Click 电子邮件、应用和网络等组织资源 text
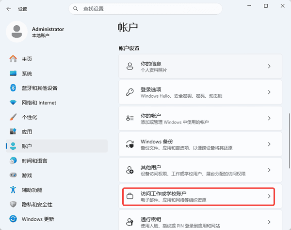 [x=173, y=200]
